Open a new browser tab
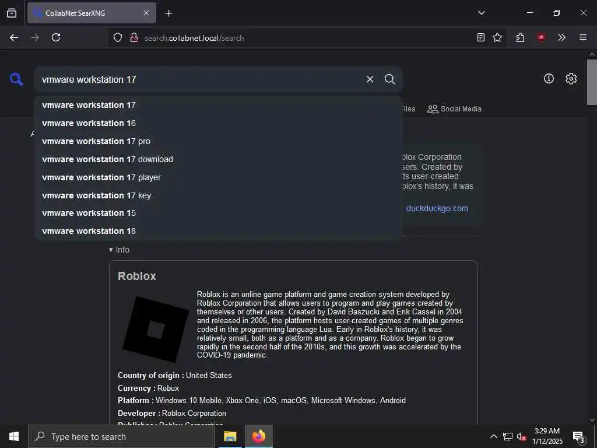597x448 pixels. 168,13
